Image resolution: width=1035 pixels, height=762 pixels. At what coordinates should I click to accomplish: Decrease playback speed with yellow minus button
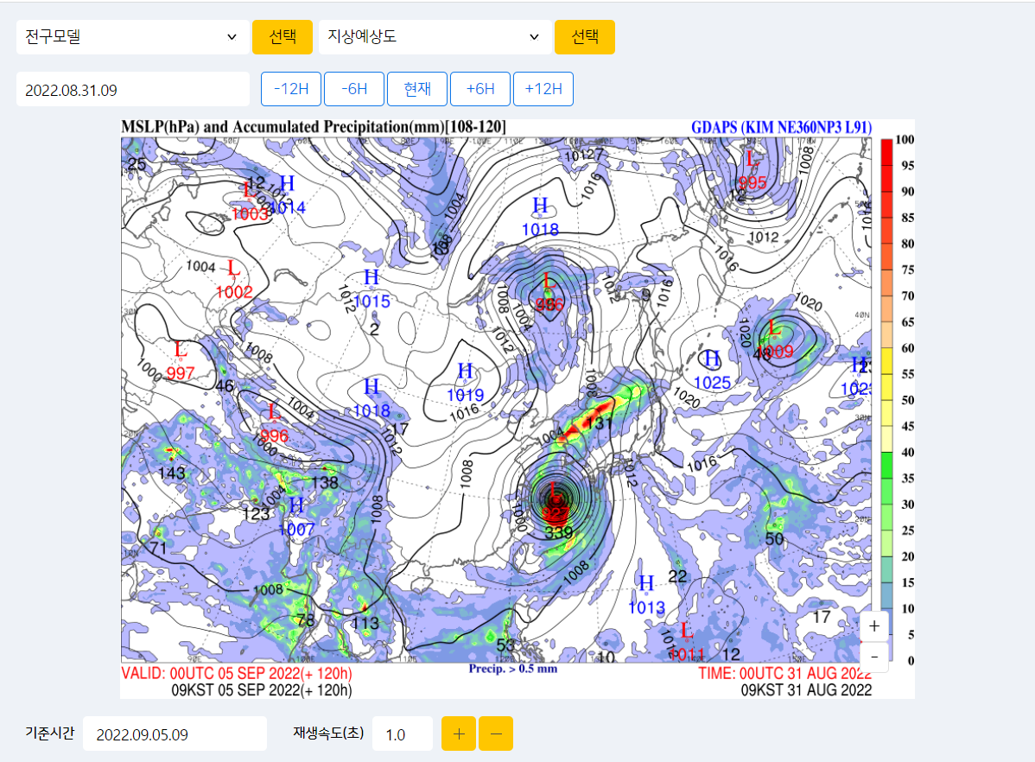point(496,733)
